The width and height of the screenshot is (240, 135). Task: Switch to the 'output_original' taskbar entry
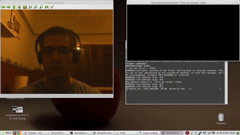point(149,133)
